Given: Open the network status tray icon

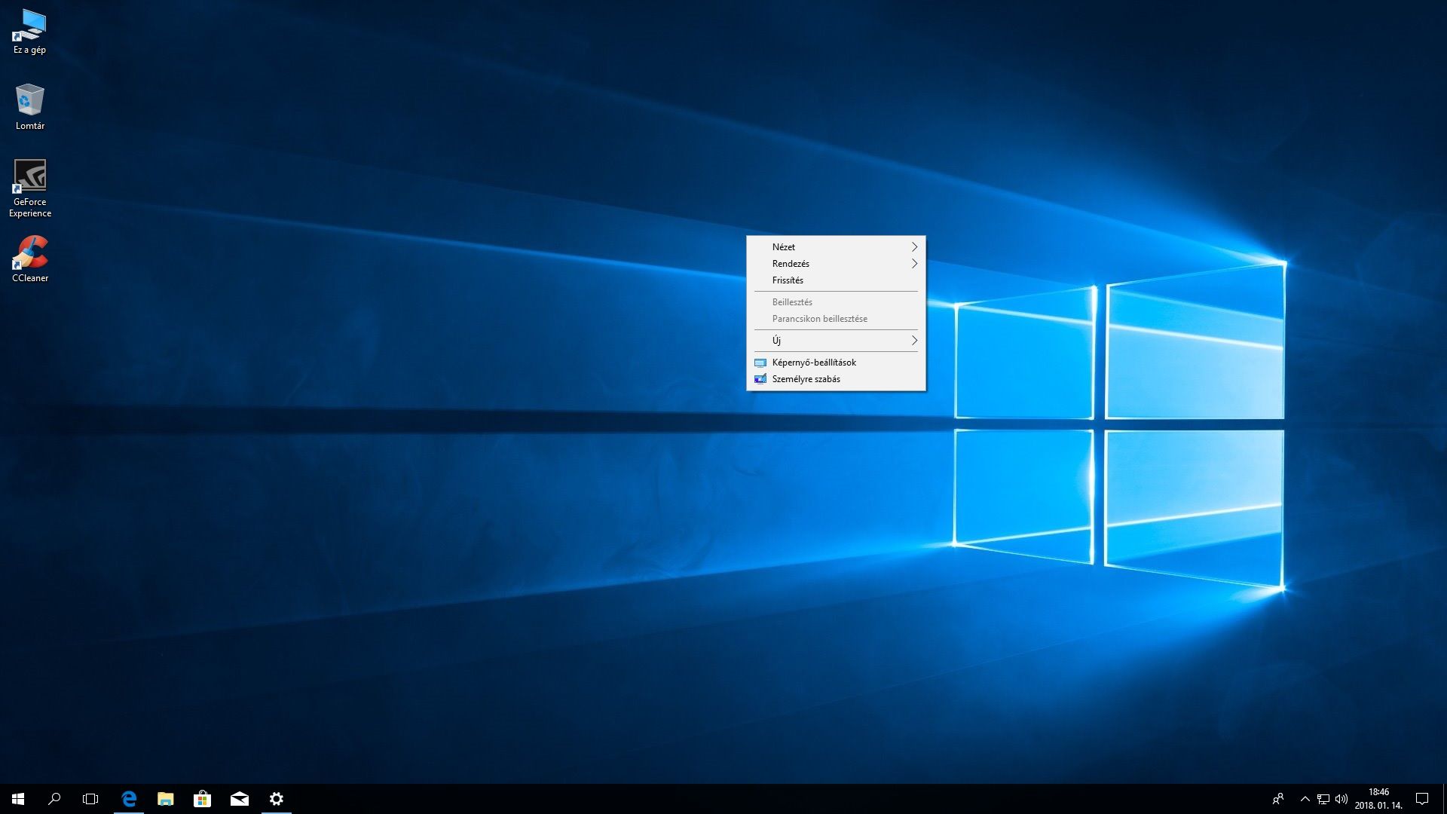Looking at the screenshot, I should click(1323, 799).
